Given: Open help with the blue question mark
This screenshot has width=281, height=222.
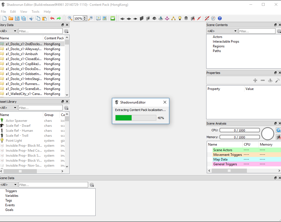Looking at the screenshot, I should (219, 18).
